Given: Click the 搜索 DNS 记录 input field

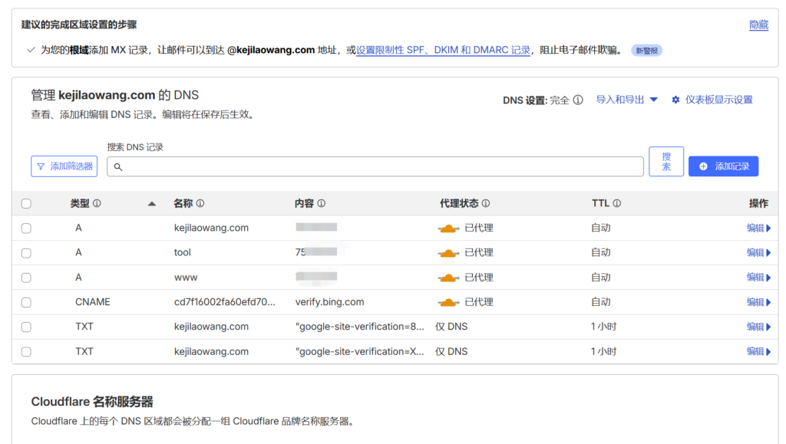Looking at the screenshot, I should [x=375, y=166].
